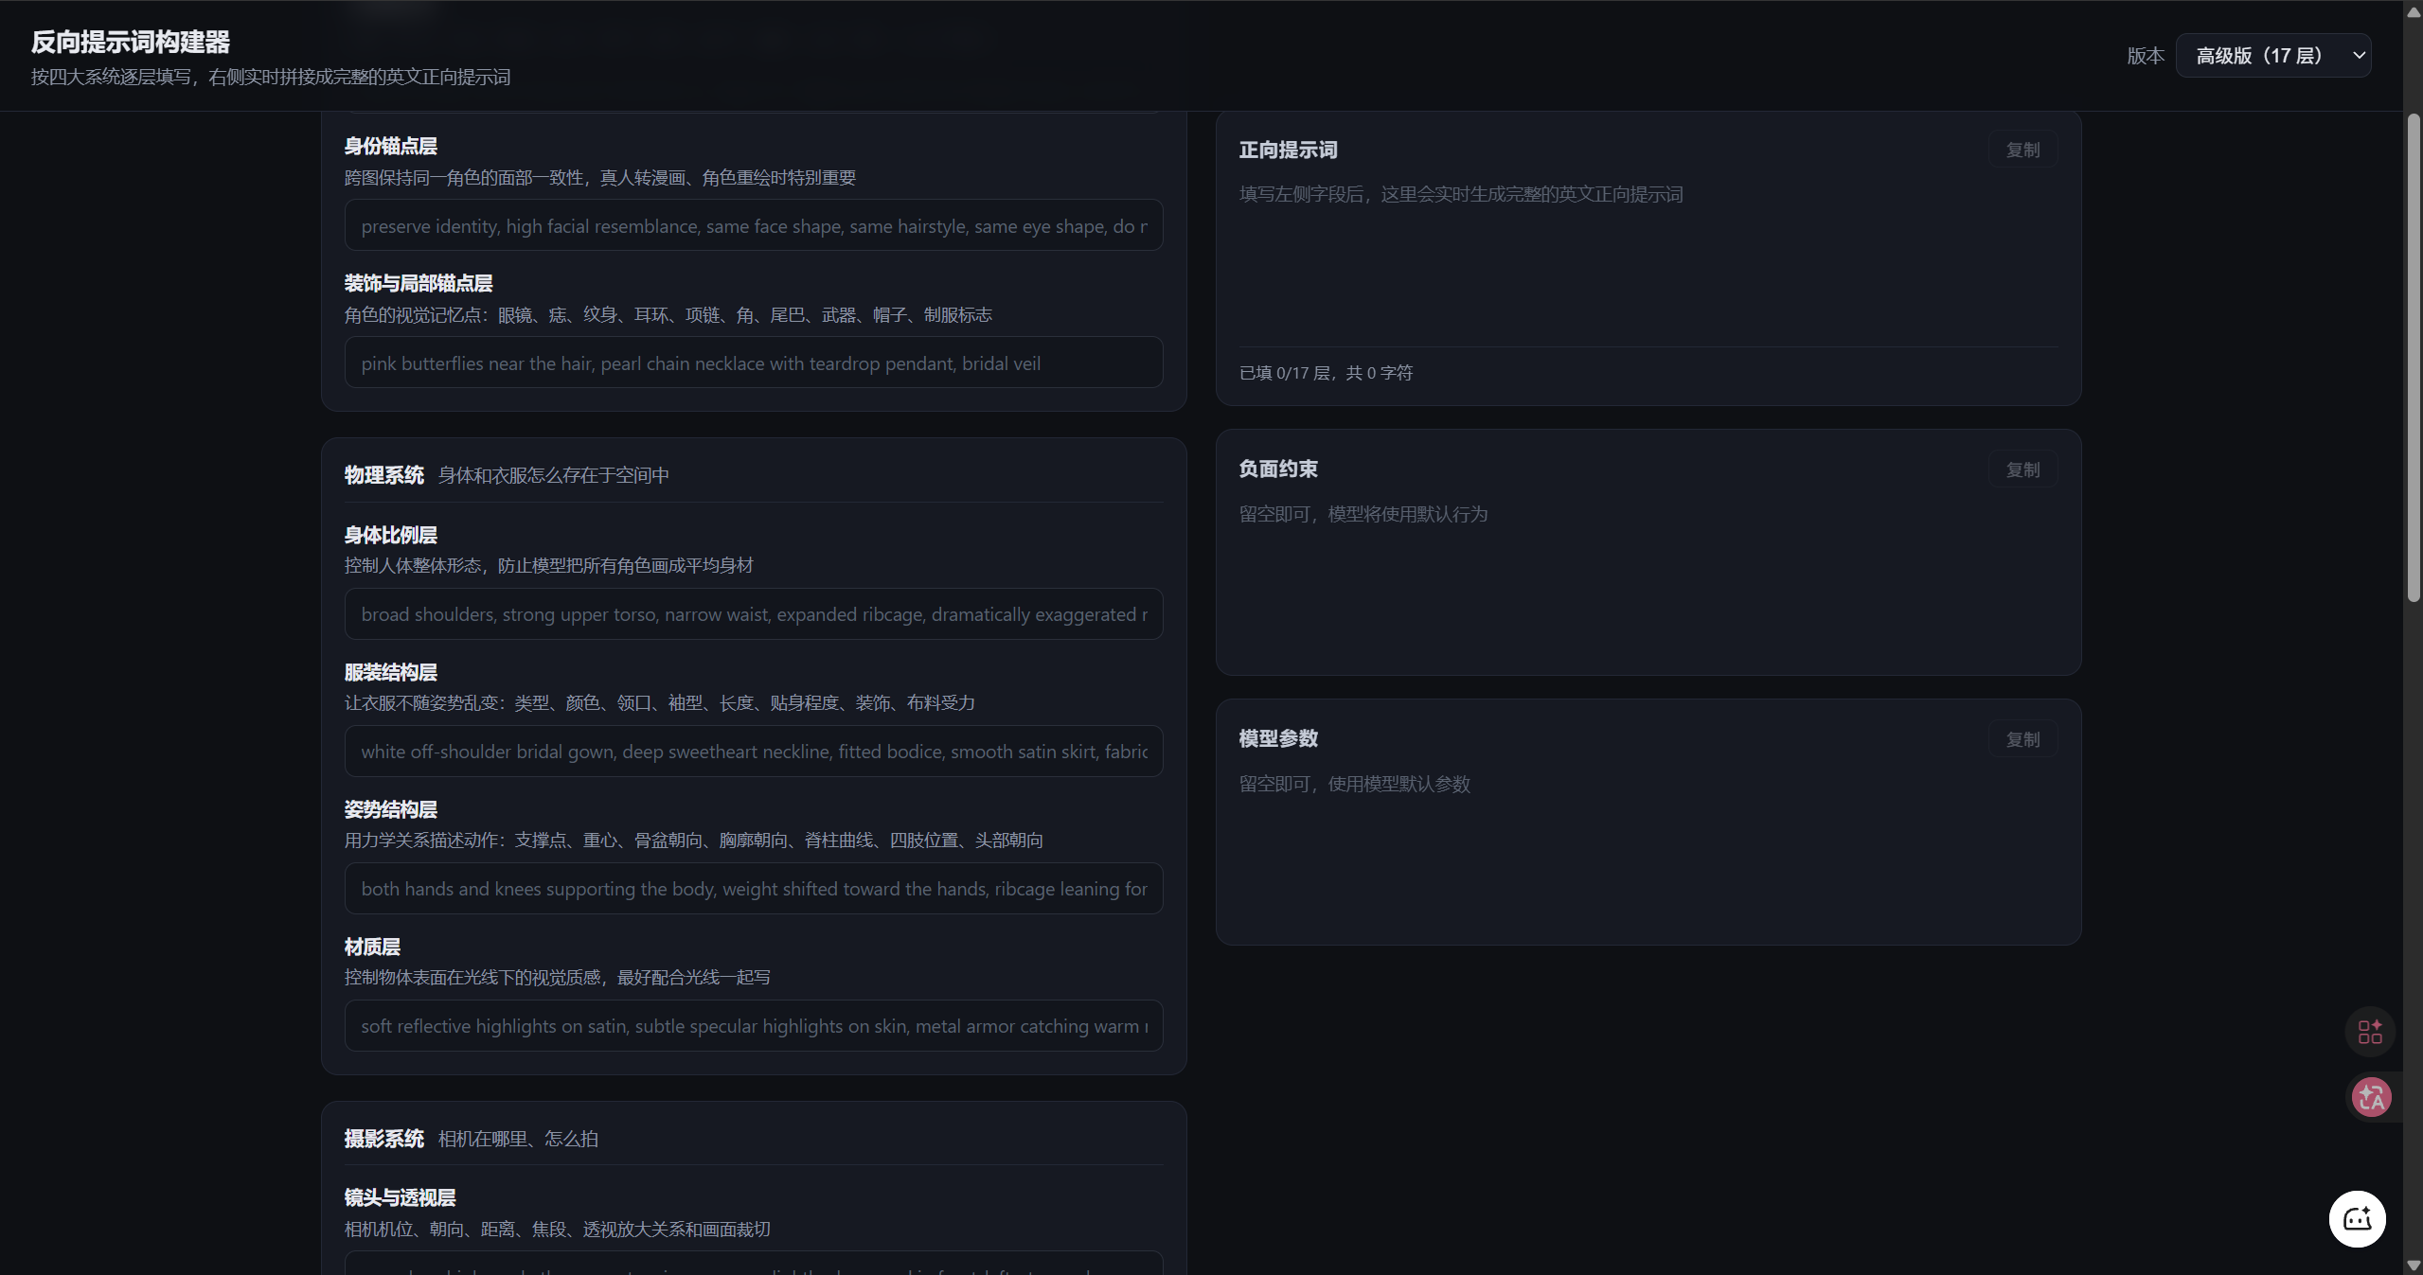
Task: Click the scrollbar up arrow
Action: click(x=2414, y=11)
